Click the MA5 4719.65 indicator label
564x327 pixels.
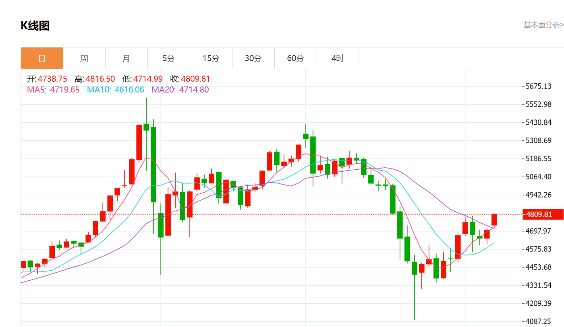coord(53,90)
